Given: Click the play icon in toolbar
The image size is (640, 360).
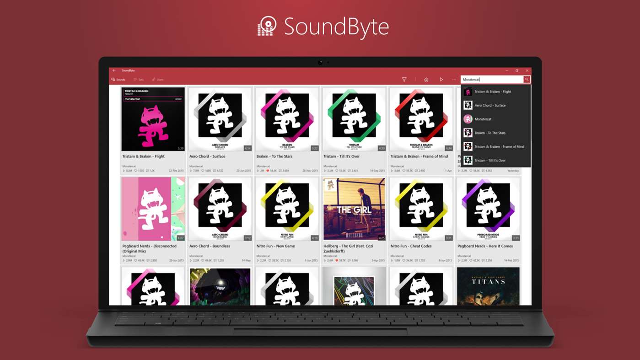Looking at the screenshot, I should click(x=441, y=80).
